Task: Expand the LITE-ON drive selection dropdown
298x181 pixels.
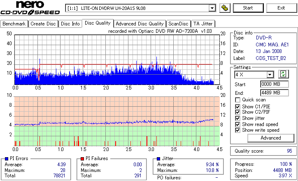Action: coord(212,8)
